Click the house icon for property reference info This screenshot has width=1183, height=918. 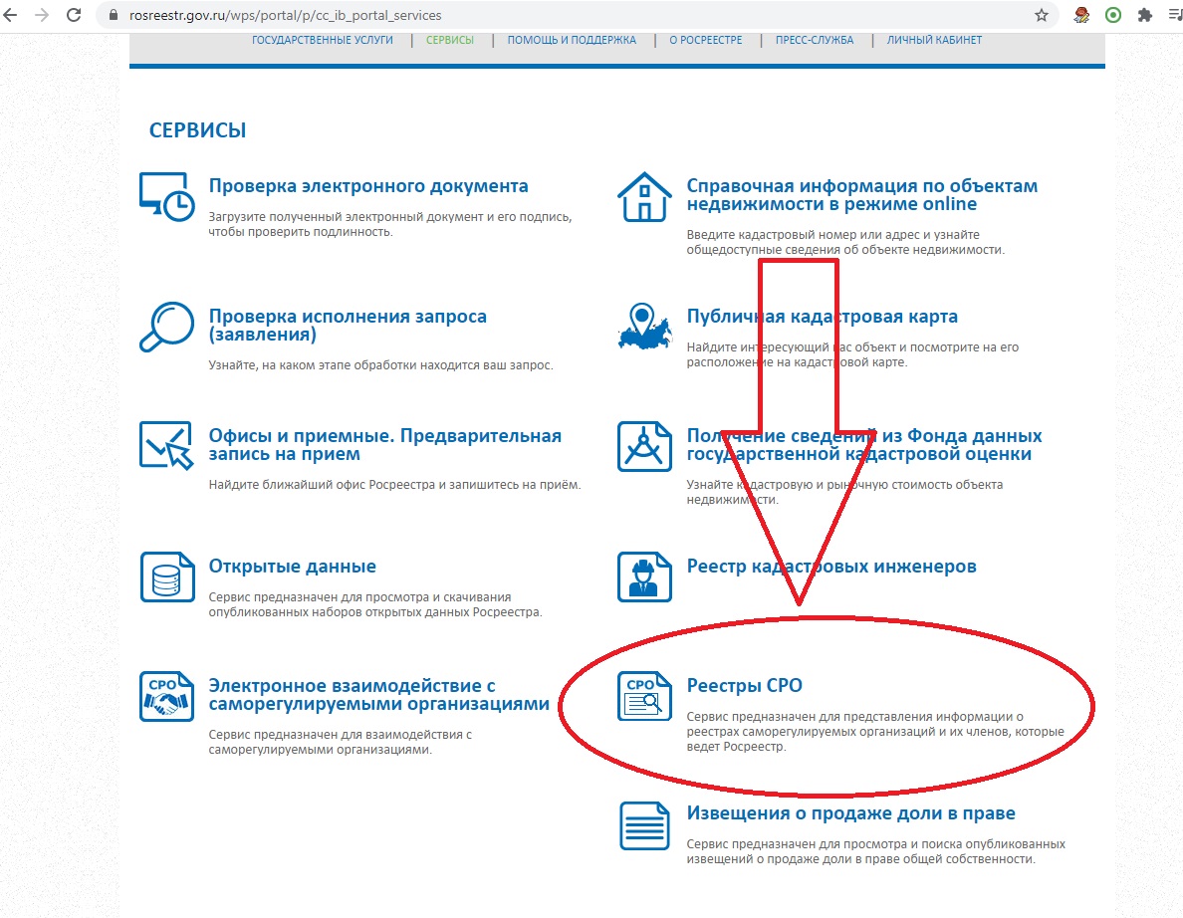644,197
